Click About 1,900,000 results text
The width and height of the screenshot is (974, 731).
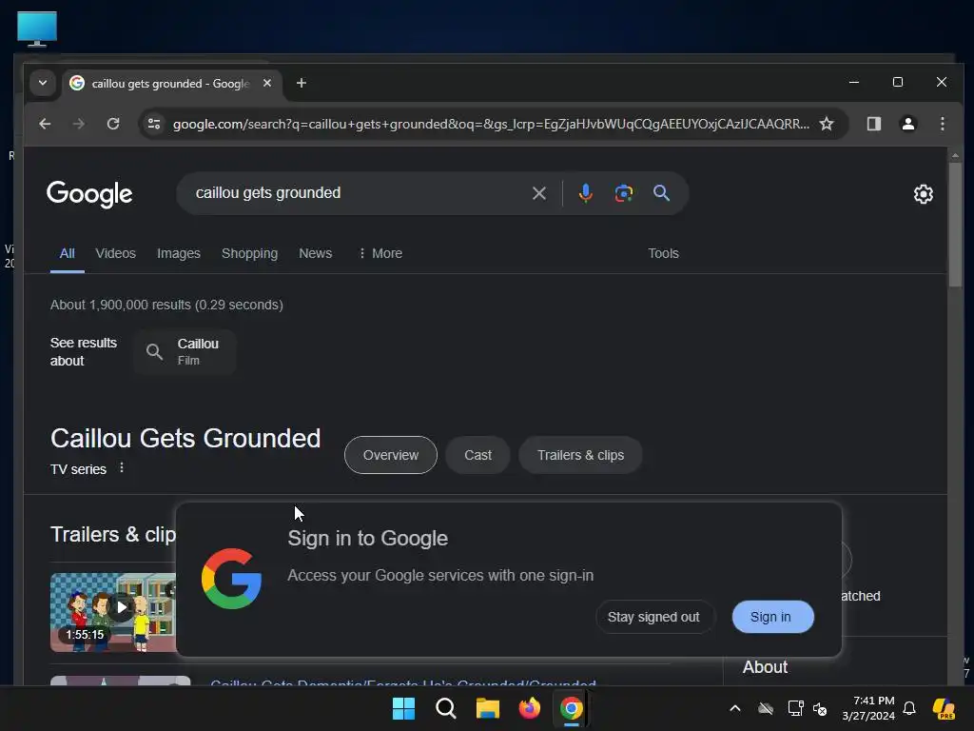tap(166, 305)
